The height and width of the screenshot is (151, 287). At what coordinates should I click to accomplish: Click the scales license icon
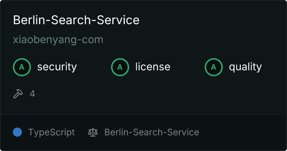click(93, 133)
